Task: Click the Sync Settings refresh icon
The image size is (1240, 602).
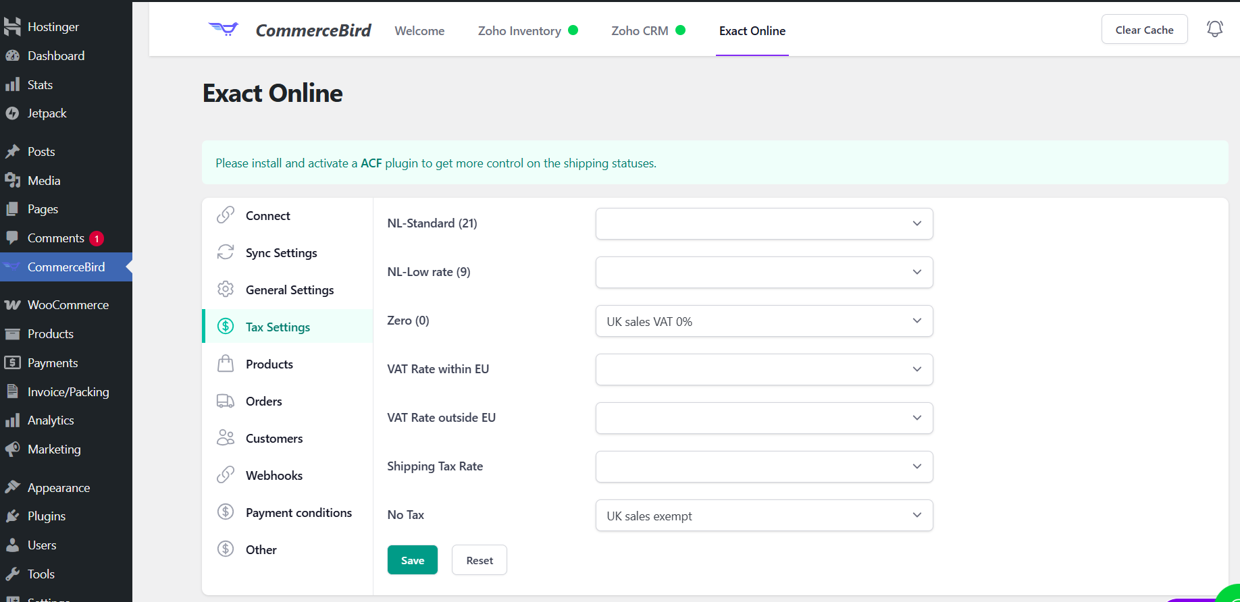Action: click(226, 252)
